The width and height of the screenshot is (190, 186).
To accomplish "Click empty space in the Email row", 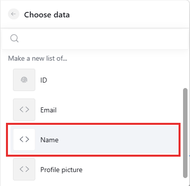I will click(x=116, y=110).
